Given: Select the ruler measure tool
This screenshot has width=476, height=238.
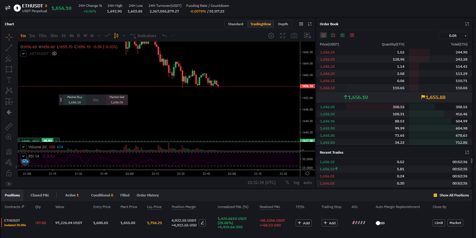Looking at the screenshot, I should 9,127.
